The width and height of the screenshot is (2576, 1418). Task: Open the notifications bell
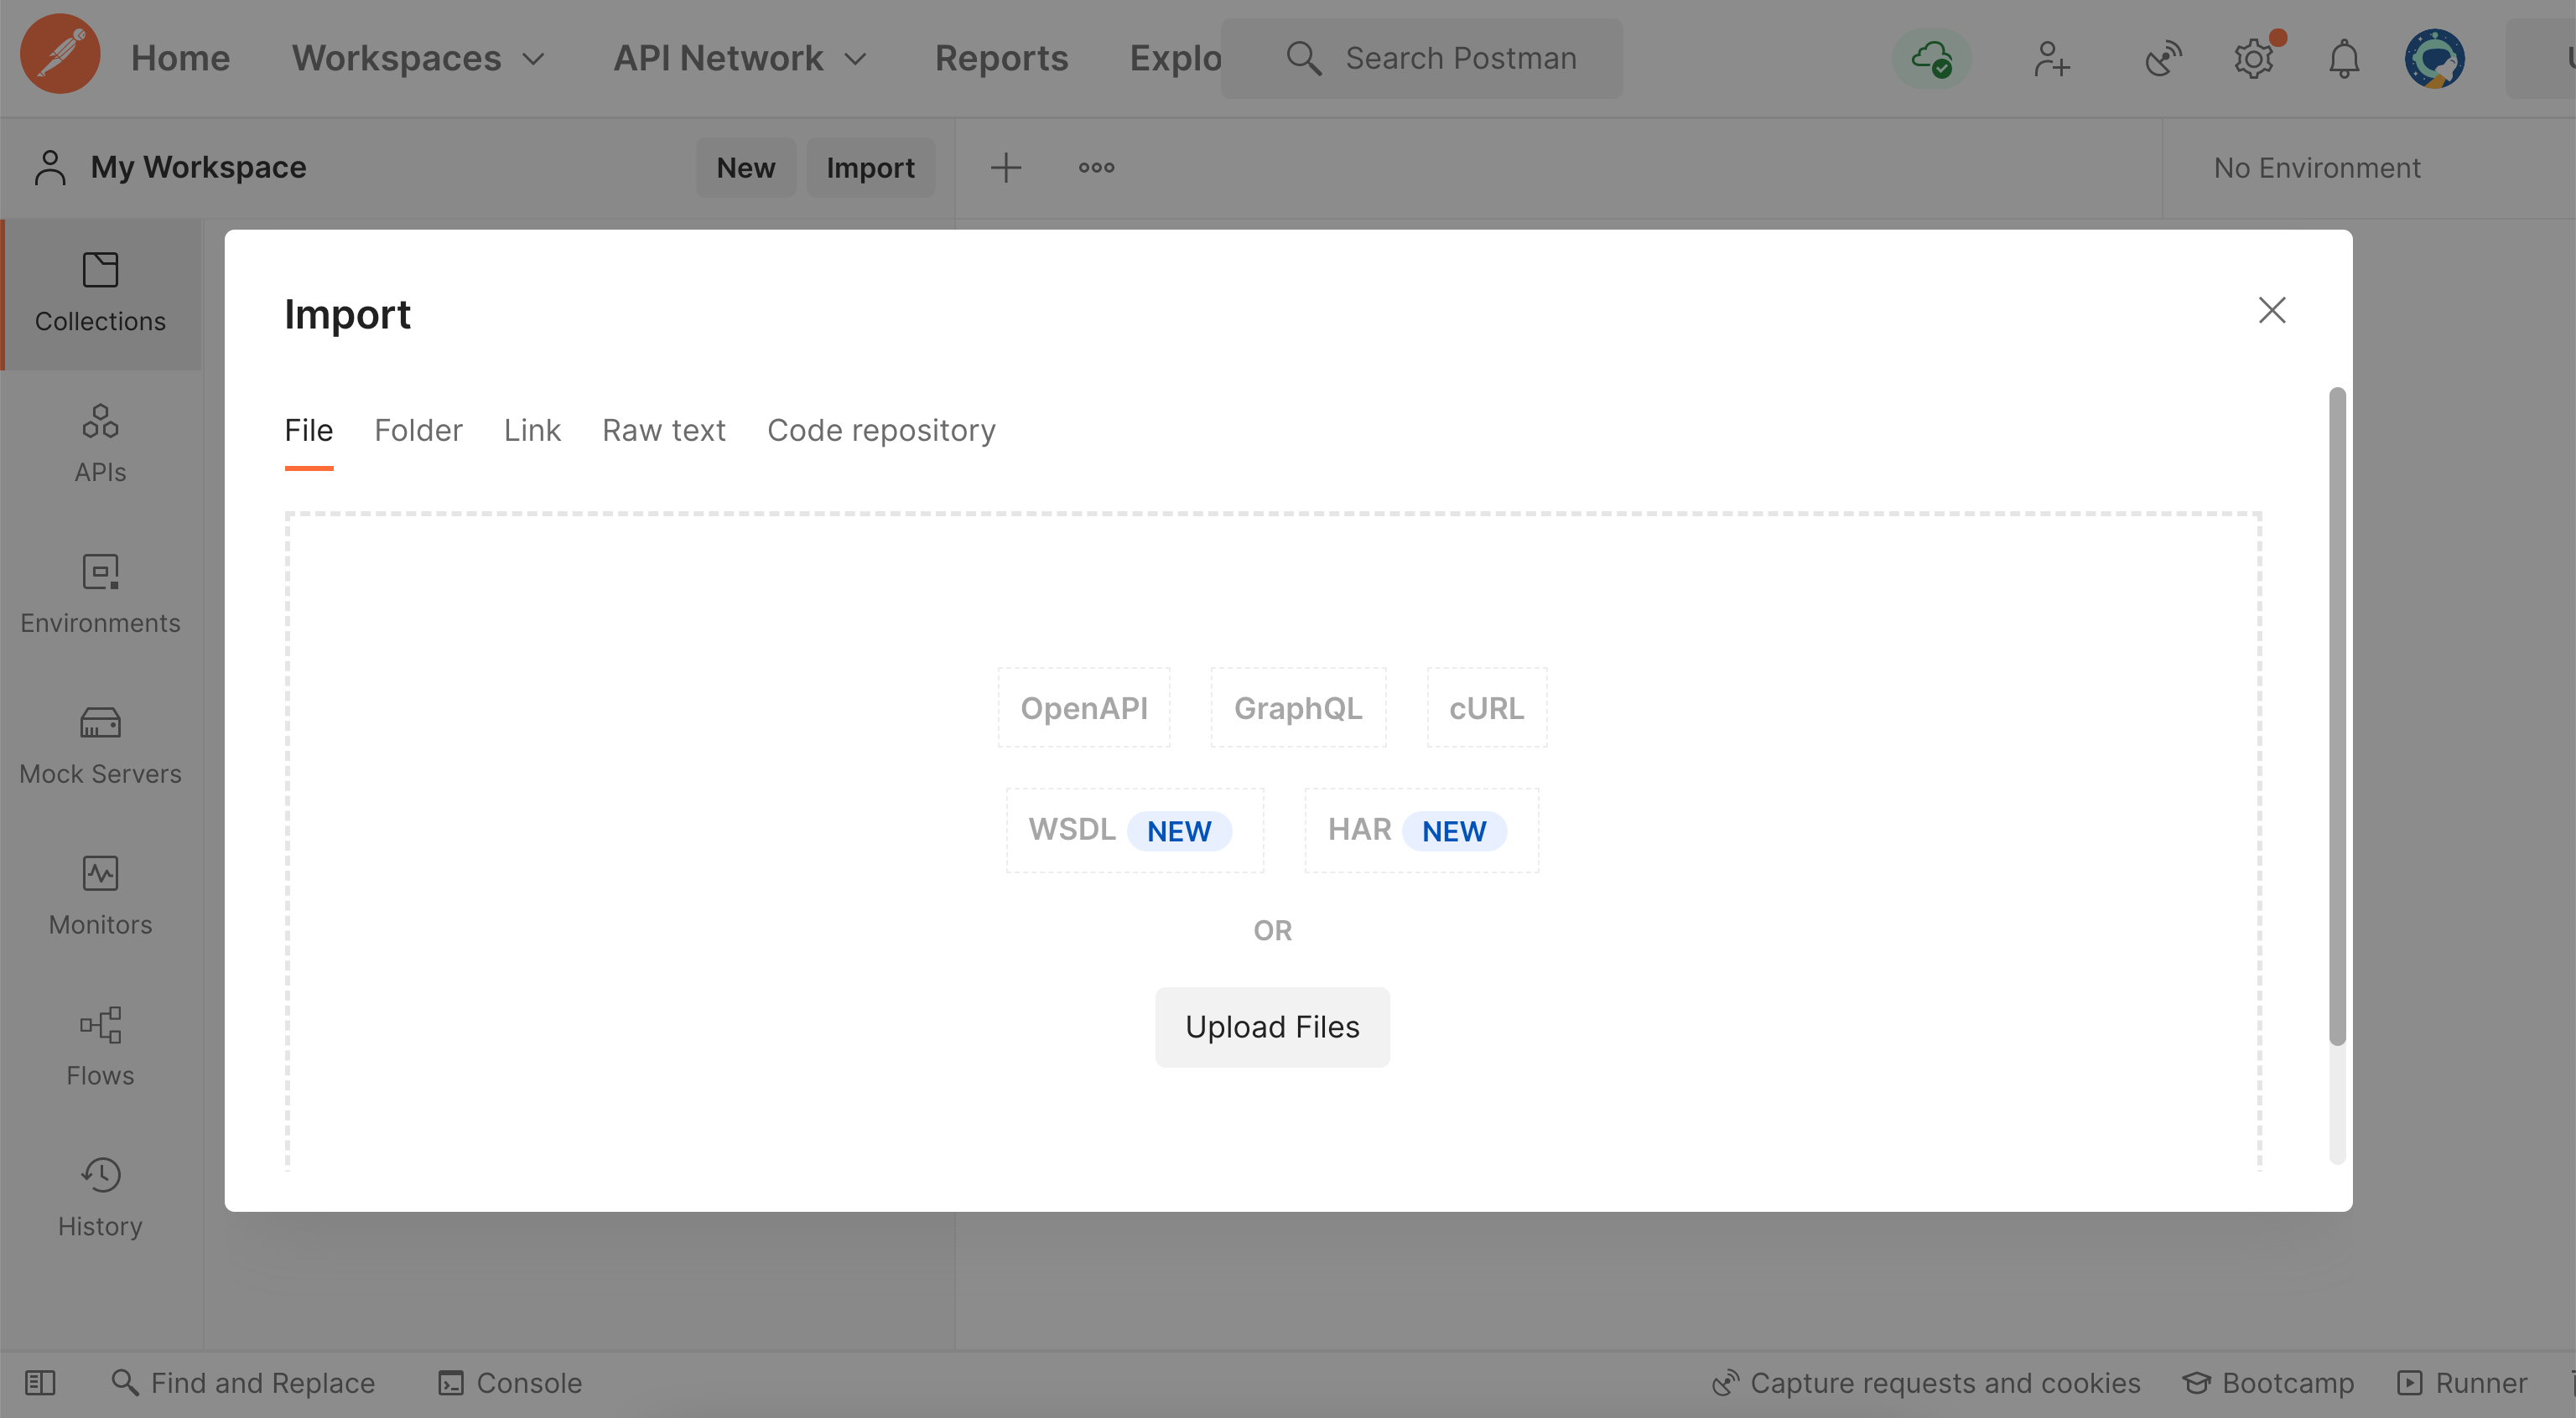pos(2343,58)
